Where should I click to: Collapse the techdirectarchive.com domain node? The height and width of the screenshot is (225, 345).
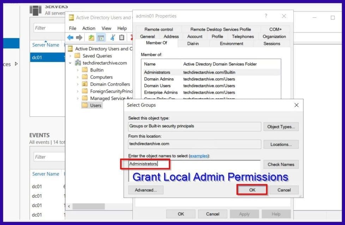point(70,63)
